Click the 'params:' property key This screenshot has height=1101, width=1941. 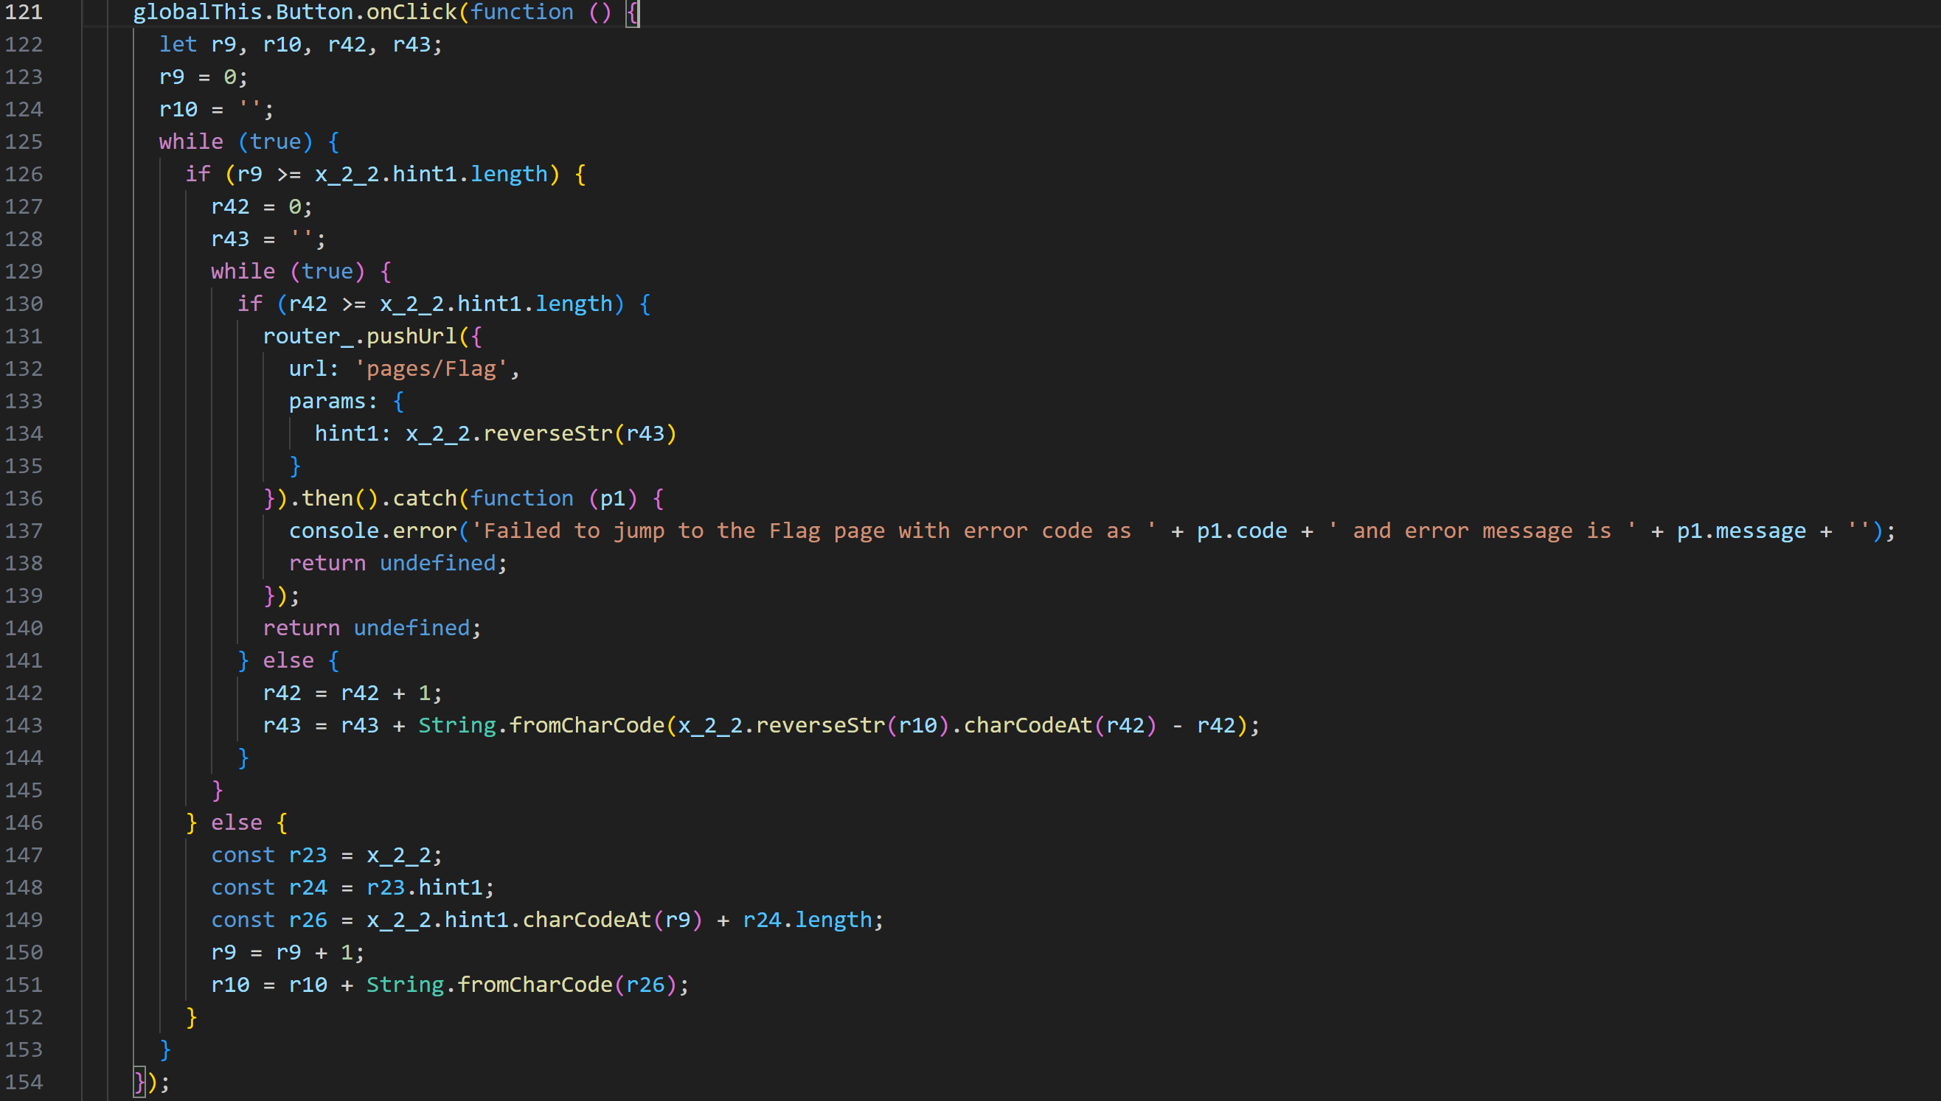tap(332, 402)
